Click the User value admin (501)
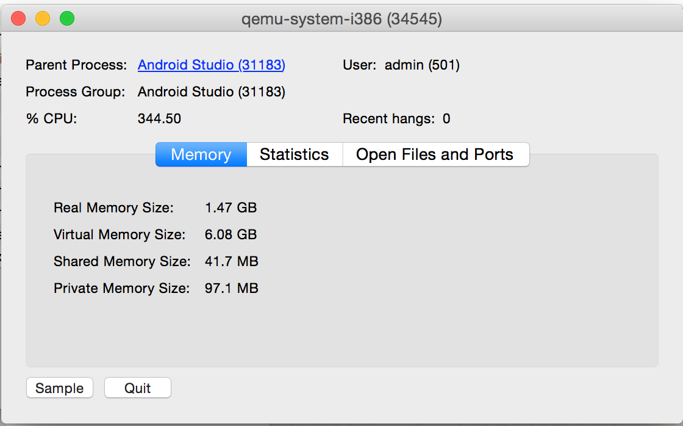Image resolution: width=683 pixels, height=426 pixels. point(422,65)
